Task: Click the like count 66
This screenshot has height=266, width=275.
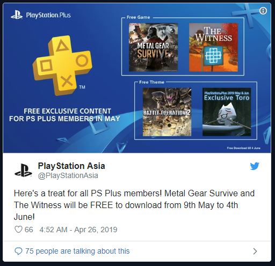Action: coord(29,230)
